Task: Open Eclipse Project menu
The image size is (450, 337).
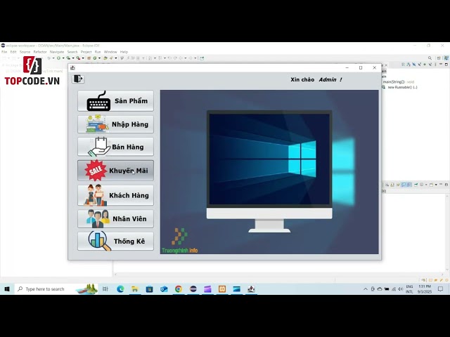Action: point(86,52)
